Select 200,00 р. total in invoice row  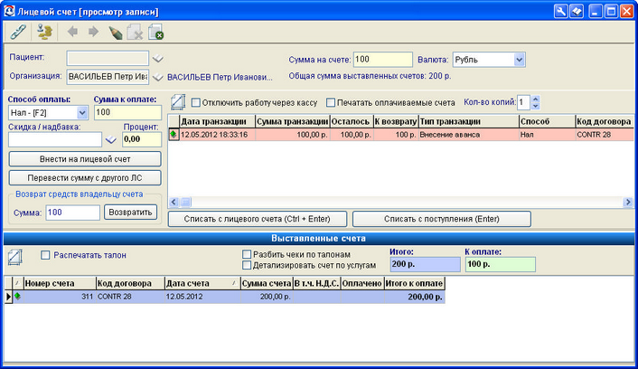click(x=414, y=297)
